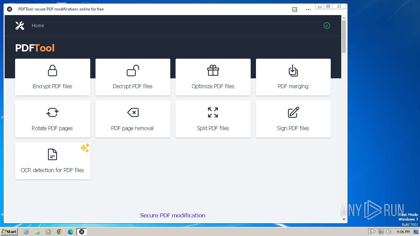
Task: Open Encrypt PDF files label
Action: coord(52,86)
